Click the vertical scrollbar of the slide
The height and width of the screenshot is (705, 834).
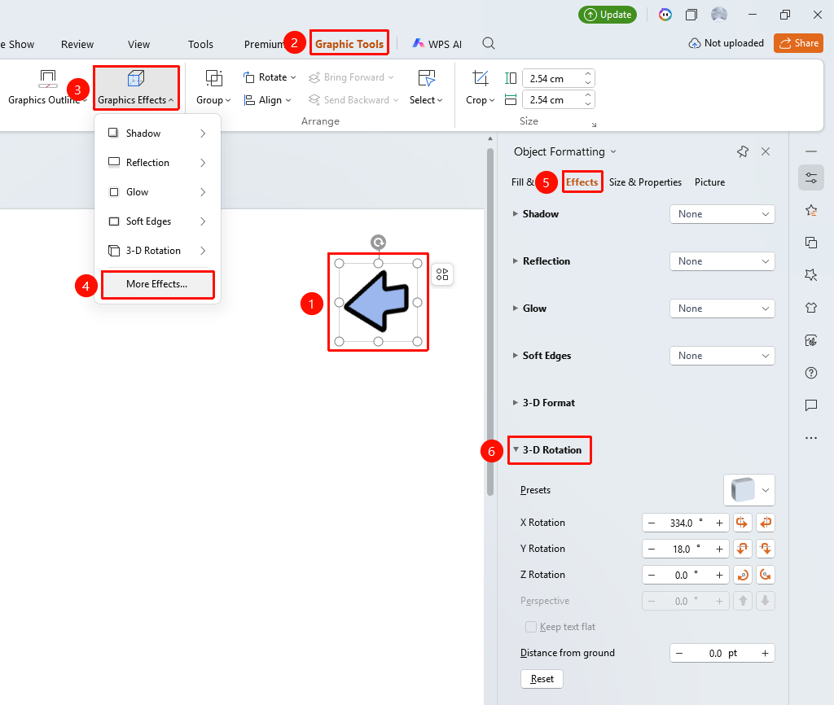pos(489,322)
